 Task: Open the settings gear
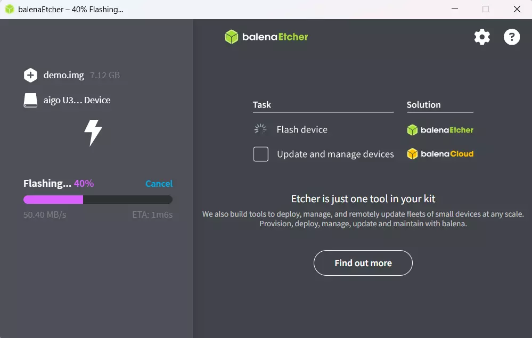click(x=481, y=37)
